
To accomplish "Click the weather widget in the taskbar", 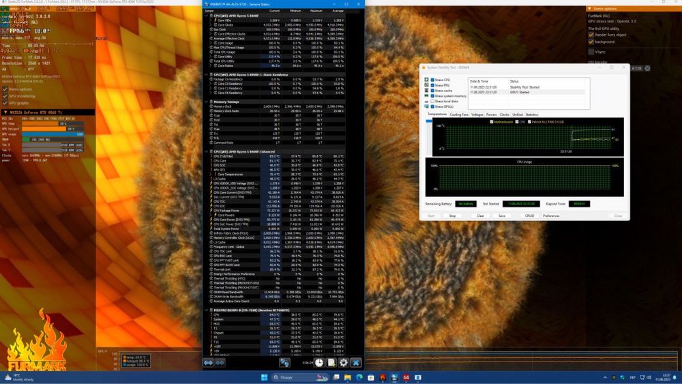I will pos(20,377).
